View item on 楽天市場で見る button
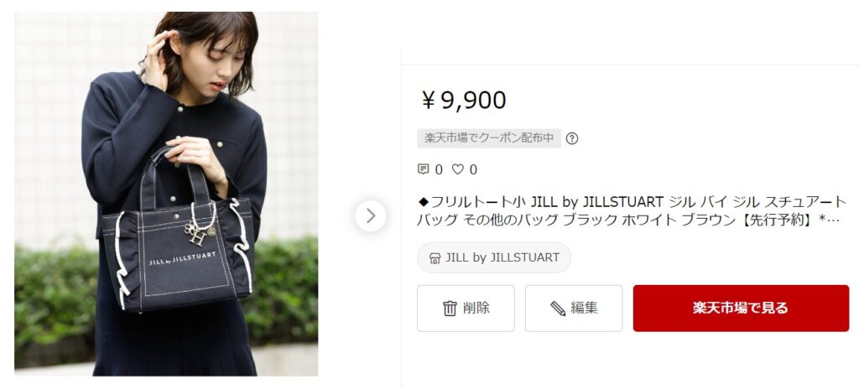 741,308
